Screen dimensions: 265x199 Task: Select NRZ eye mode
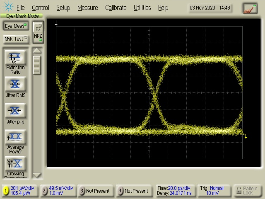(x=38, y=36)
